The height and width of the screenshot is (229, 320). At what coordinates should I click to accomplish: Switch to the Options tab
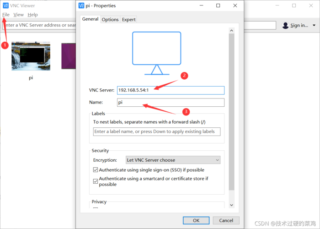point(110,19)
